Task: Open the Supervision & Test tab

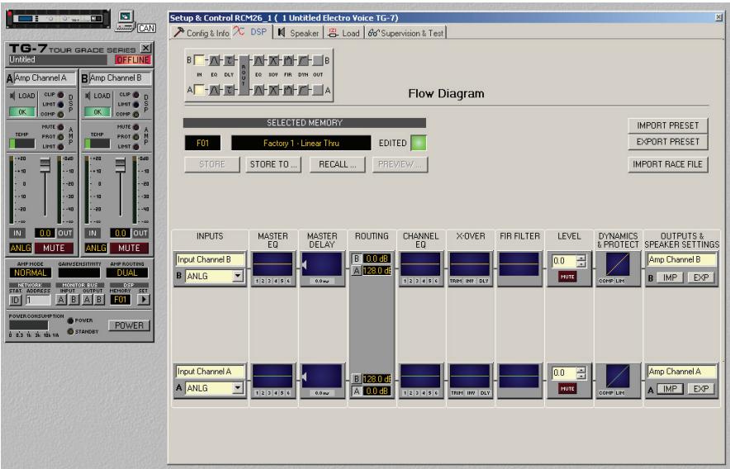Action: tap(406, 33)
